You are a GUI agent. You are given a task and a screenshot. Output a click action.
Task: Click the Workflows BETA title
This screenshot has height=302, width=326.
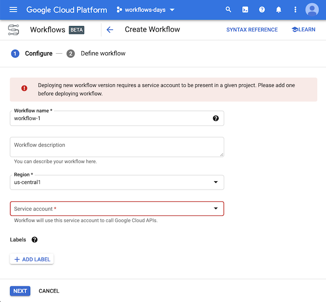[x=57, y=30]
